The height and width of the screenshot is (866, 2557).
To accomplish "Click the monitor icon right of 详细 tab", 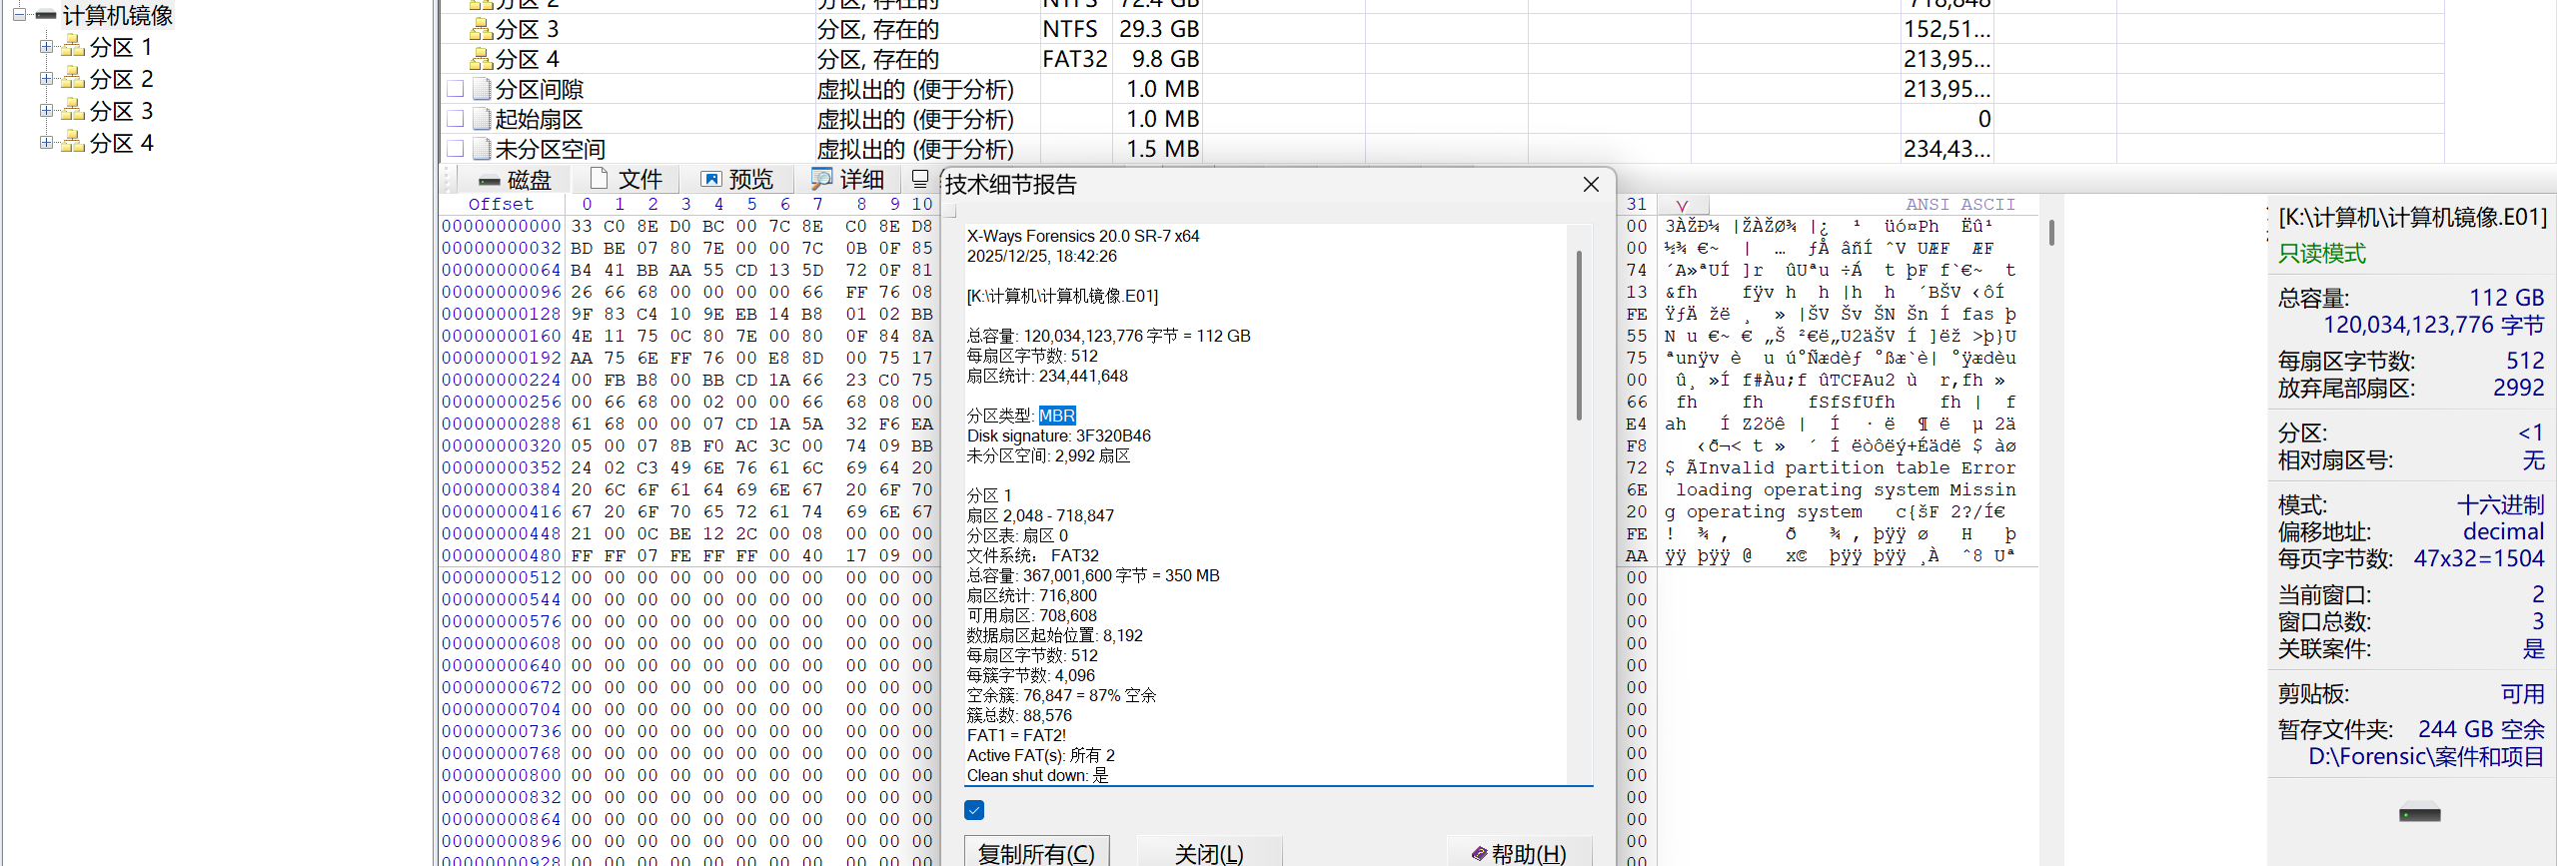I will [x=920, y=179].
